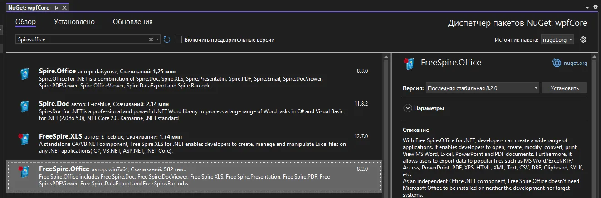The width and height of the screenshot is (601, 198).
Task: Click the FreeSpire.Office list package icon
Action: 24,172
